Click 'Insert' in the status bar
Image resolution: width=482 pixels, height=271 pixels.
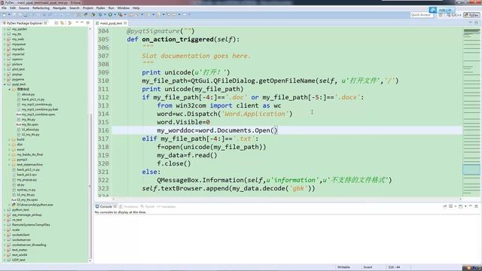click(x=368, y=267)
